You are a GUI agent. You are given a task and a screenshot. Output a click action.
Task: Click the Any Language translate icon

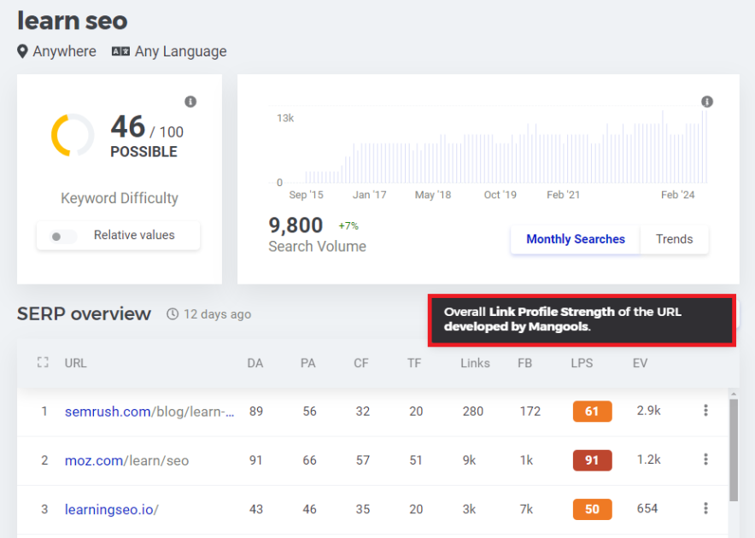coord(120,51)
